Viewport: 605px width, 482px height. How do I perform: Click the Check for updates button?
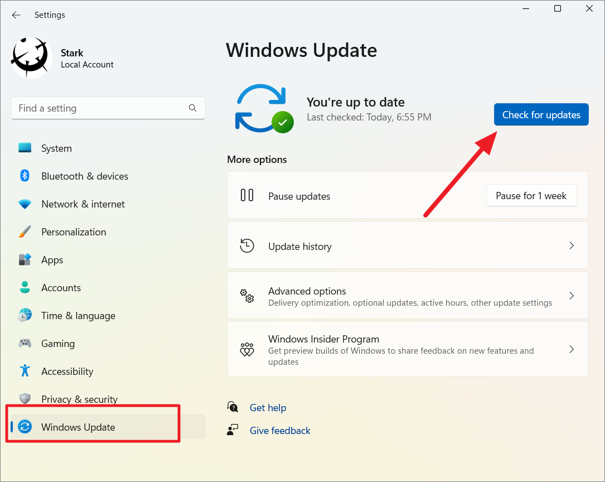click(x=541, y=114)
